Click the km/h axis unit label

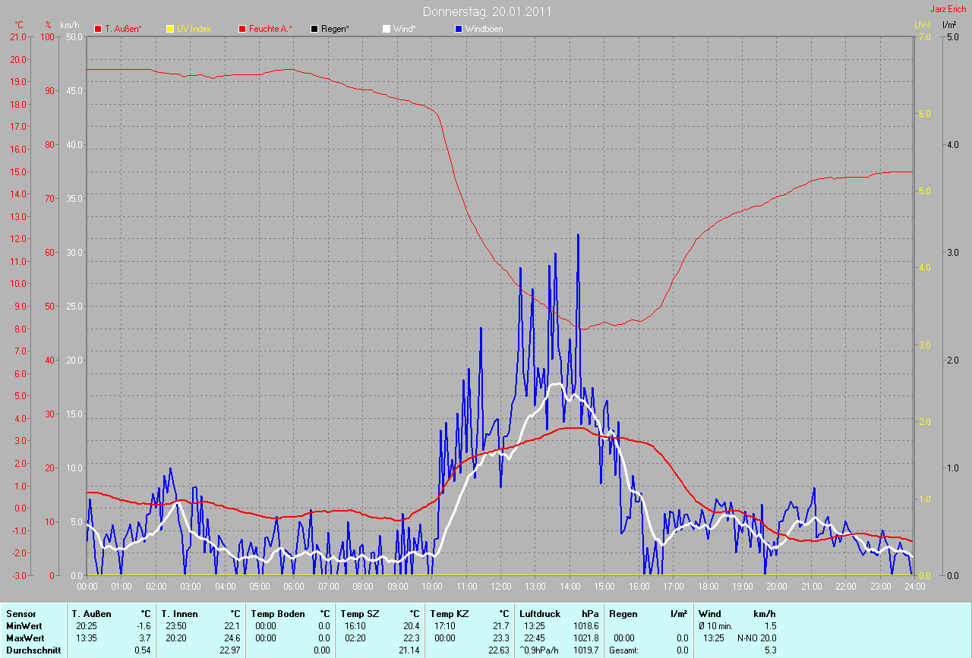tap(71, 25)
